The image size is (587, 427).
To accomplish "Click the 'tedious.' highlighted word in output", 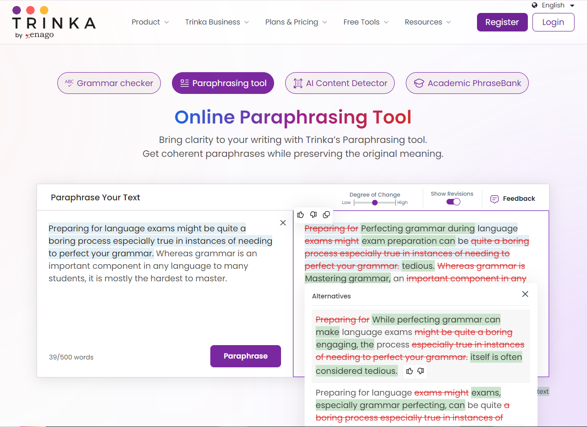I will (x=418, y=266).
